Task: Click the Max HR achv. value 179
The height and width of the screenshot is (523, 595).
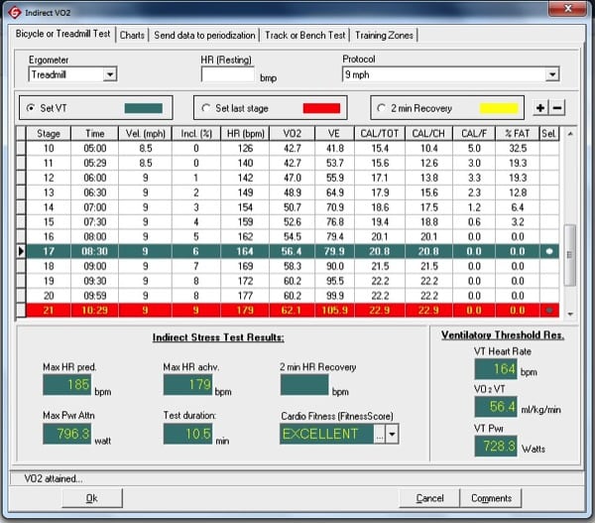Action: point(187,385)
